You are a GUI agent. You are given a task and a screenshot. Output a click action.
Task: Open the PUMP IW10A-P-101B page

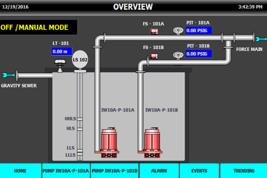click(x=114, y=171)
